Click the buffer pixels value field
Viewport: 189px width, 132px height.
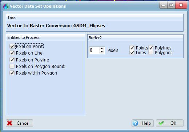click(94, 50)
